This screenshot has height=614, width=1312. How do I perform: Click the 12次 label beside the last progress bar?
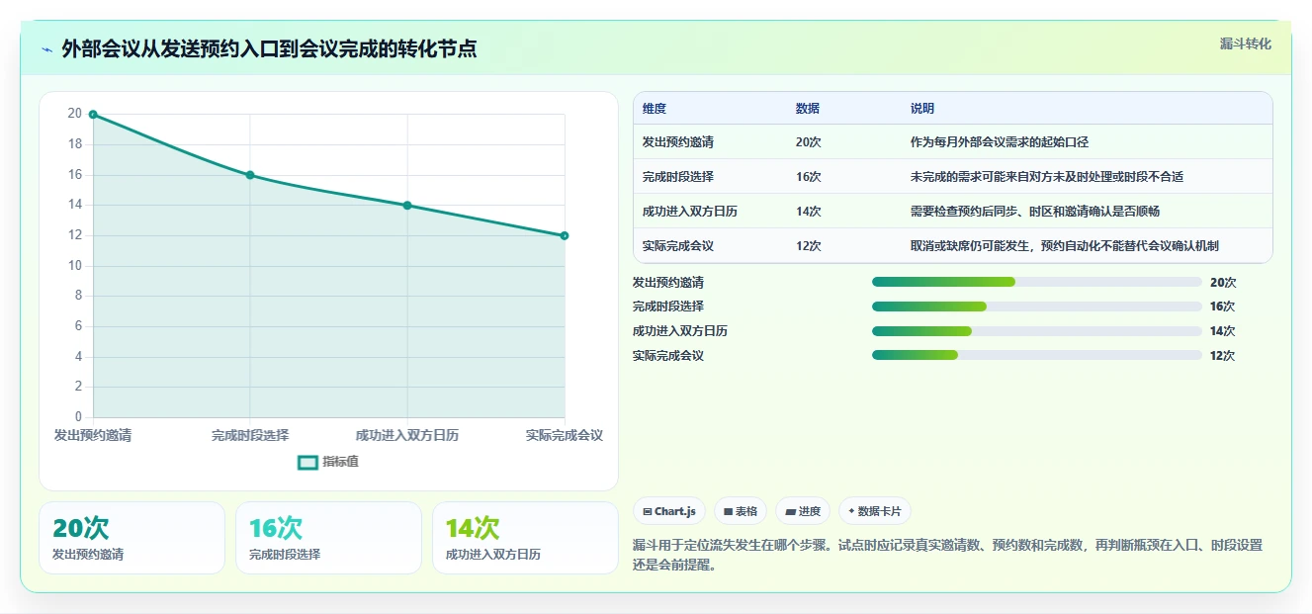[1223, 355]
